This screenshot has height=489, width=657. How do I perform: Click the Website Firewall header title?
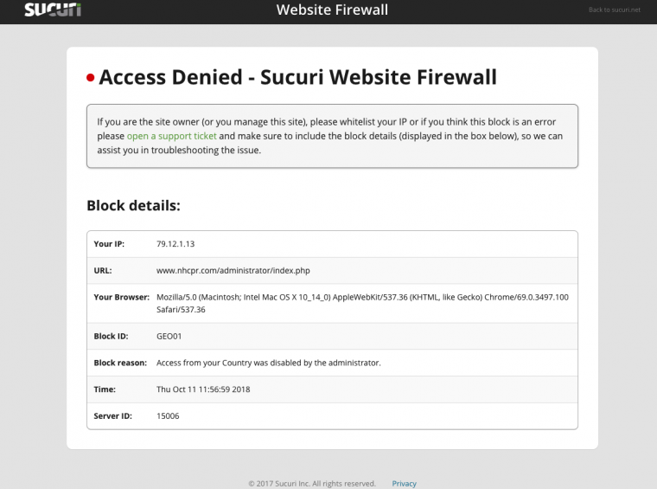332,10
